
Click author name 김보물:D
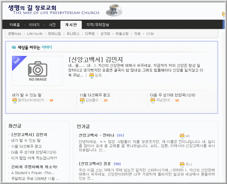[92, 100]
